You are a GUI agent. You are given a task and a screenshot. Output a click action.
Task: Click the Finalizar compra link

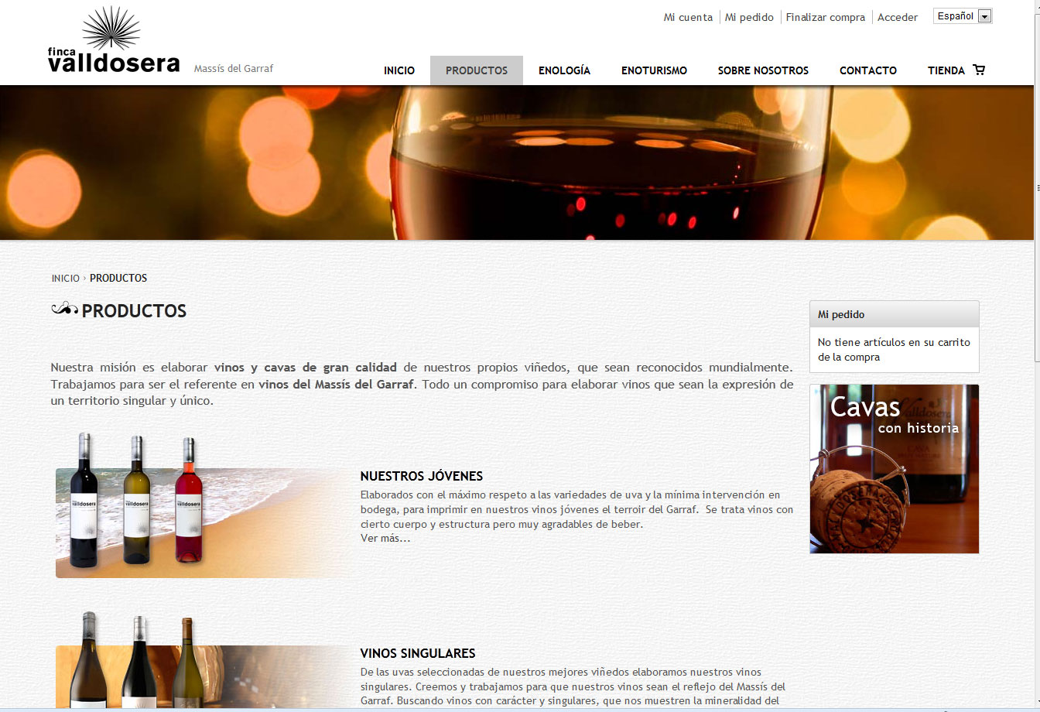[826, 17]
